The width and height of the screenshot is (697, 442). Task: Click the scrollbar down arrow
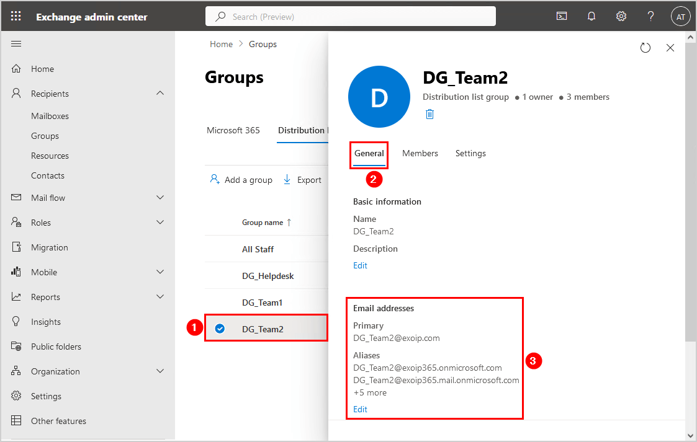(690, 435)
